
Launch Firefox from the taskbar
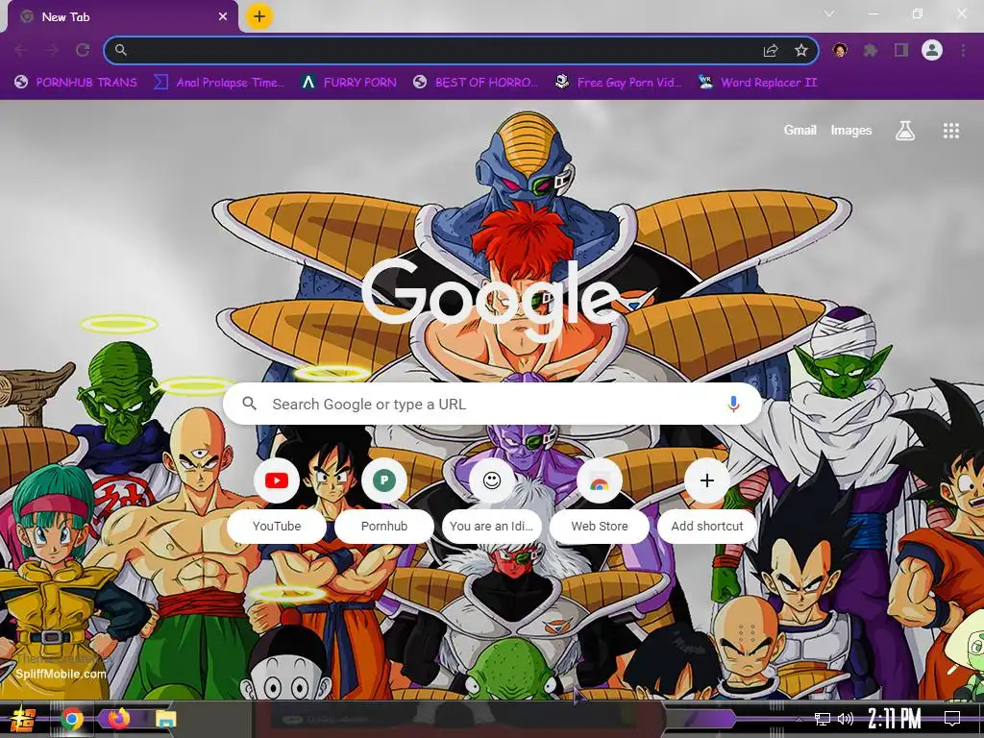click(x=118, y=719)
